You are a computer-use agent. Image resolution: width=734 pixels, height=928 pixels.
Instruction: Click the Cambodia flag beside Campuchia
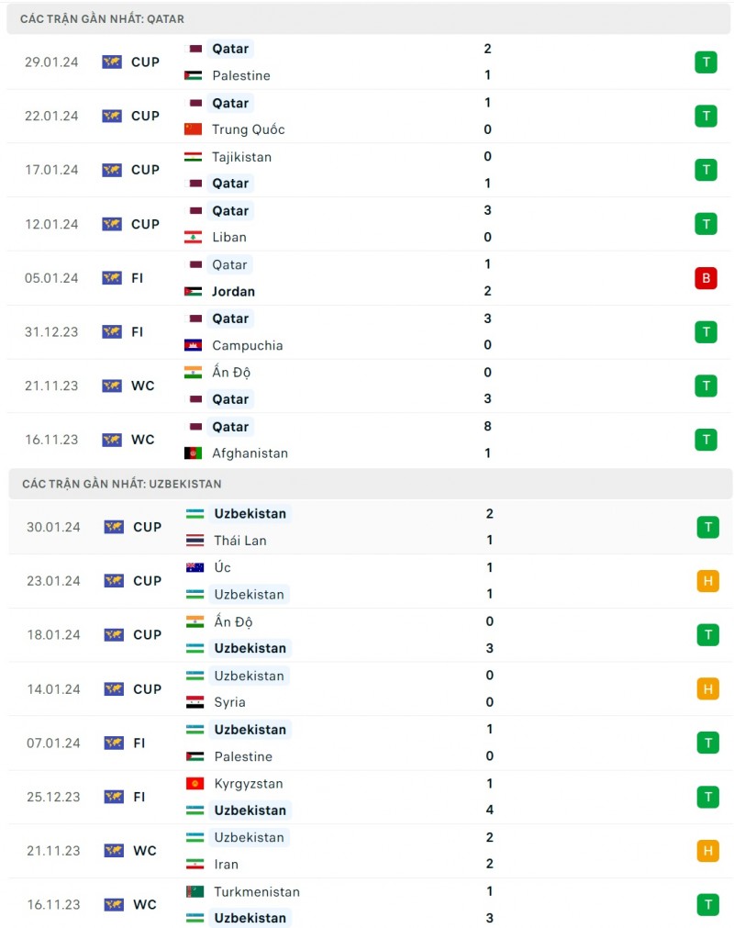coord(193,345)
